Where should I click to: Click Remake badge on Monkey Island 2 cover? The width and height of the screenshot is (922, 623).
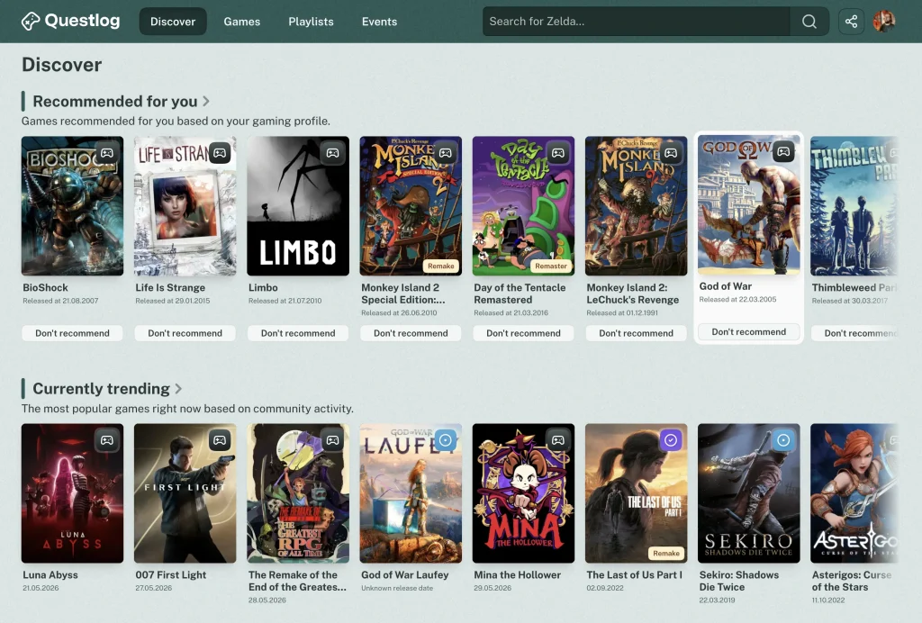coord(441,266)
